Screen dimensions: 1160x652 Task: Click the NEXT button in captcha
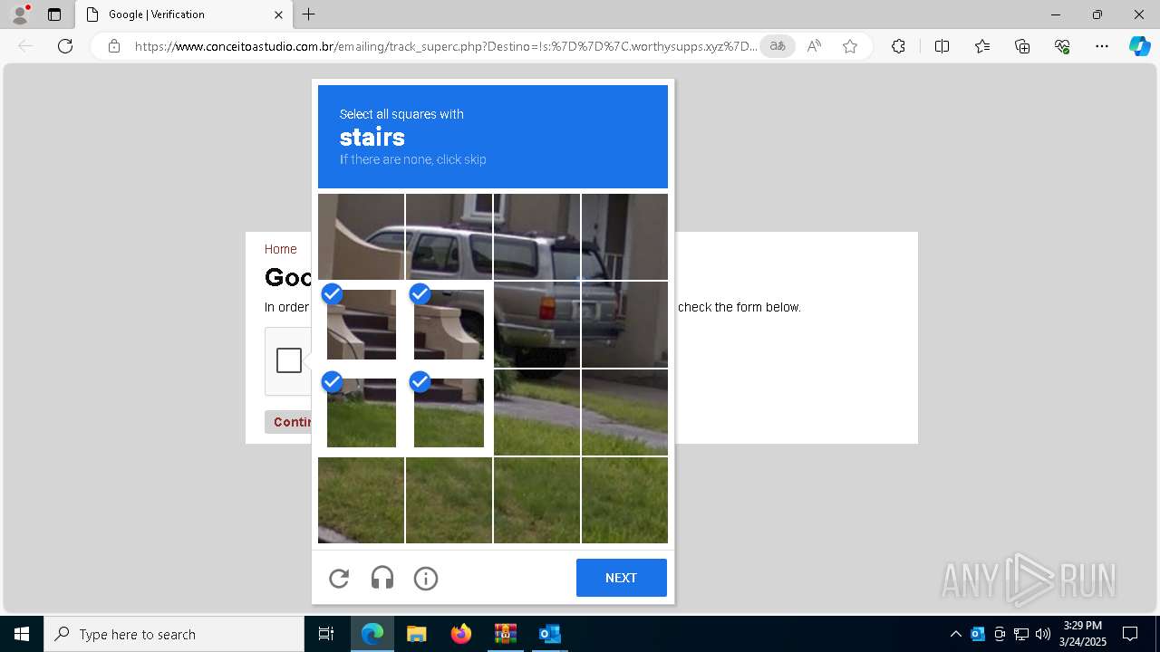coord(622,578)
